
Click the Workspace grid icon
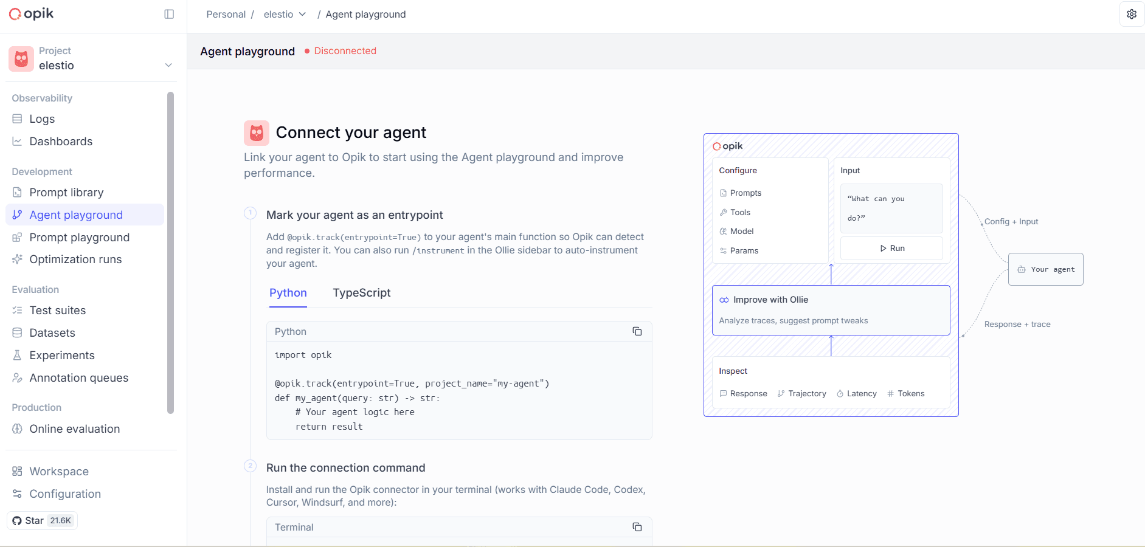[17, 472]
